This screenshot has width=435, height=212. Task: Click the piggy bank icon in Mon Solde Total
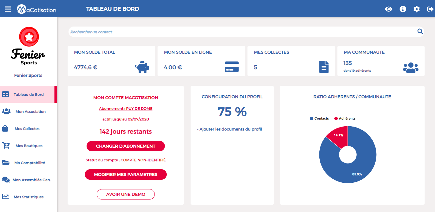(142, 67)
